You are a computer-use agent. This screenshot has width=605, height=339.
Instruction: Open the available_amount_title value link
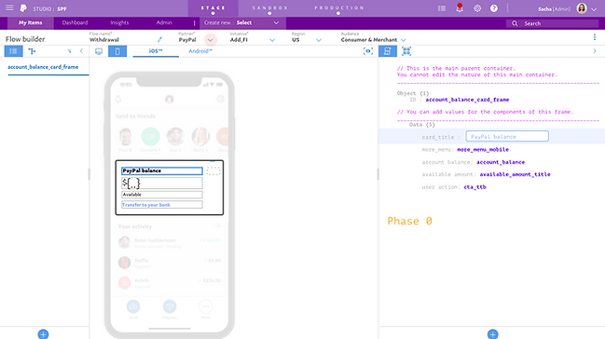click(515, 175)
